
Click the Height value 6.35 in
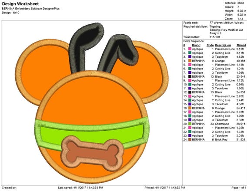point(241,11)
